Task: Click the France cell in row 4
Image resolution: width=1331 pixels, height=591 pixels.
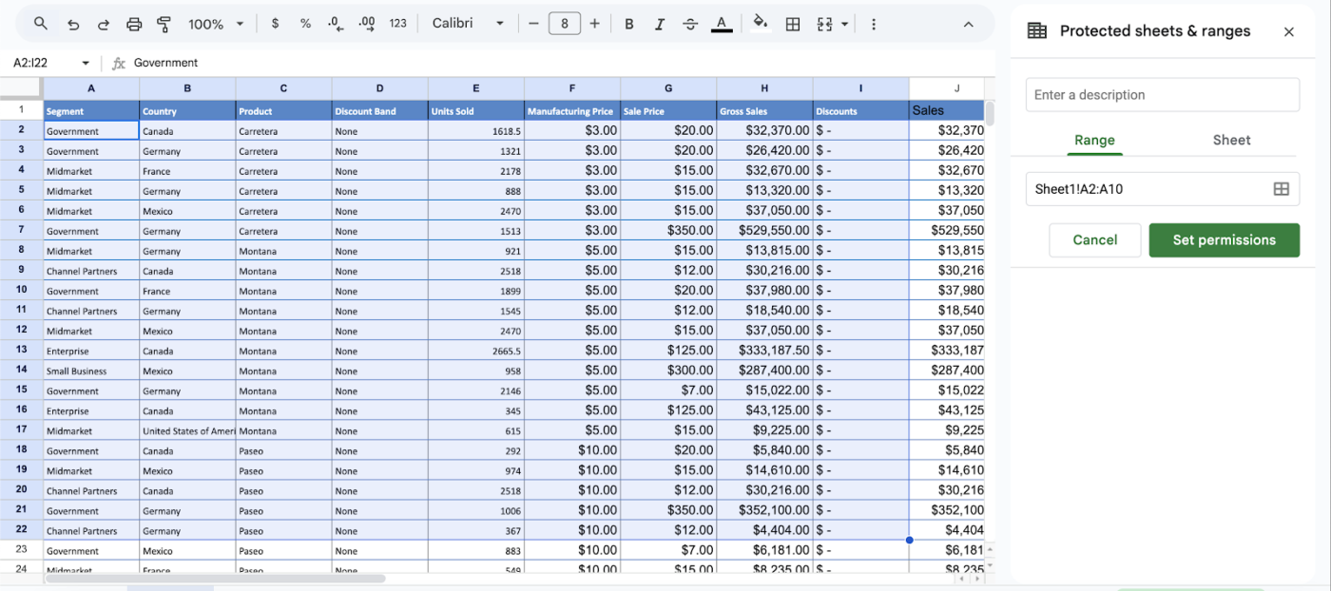Action: coord(187,171)
